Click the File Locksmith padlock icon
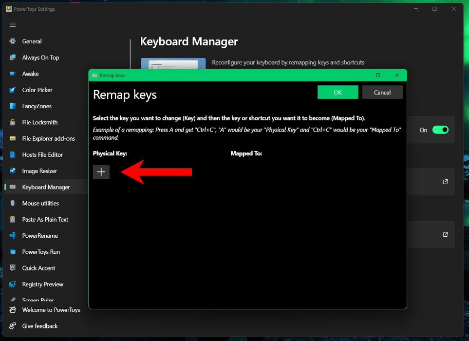 [x=14, y=122]
